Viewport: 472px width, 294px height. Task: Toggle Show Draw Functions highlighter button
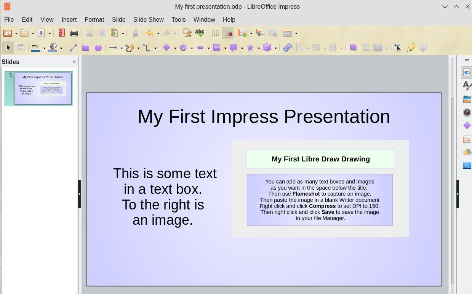(411, 48)
